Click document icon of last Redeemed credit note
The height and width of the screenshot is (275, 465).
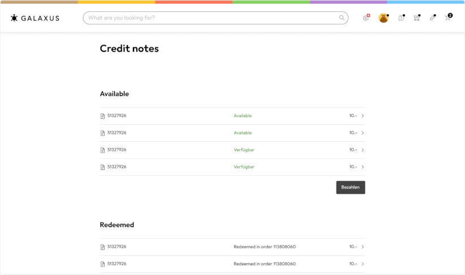pos(102,264)
